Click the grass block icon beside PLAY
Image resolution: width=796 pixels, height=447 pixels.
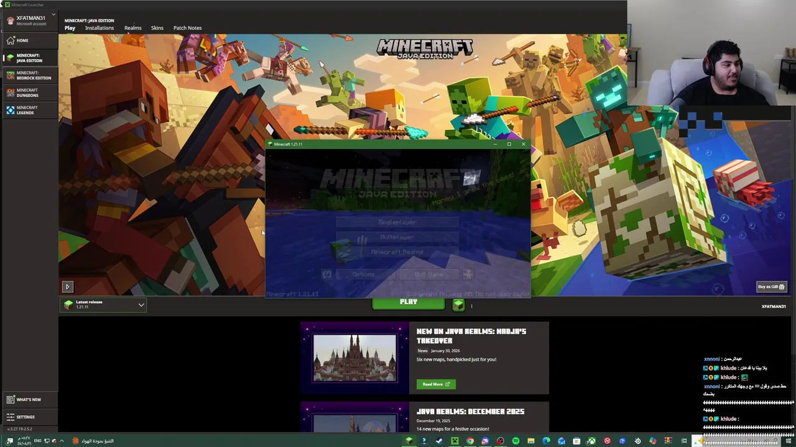458,305
